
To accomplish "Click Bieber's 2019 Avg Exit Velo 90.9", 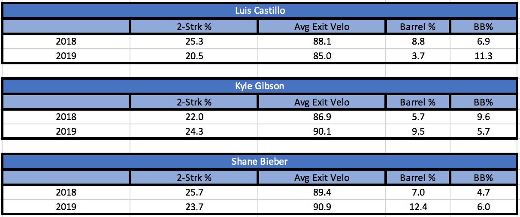I will point(322,206).
